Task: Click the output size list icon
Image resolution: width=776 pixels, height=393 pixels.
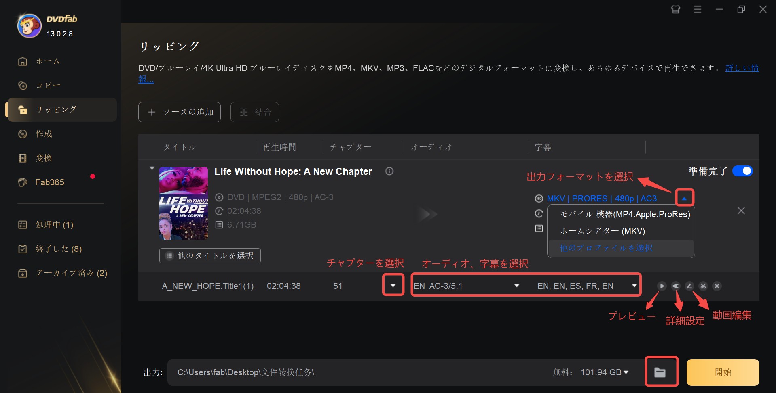Action: (x=539, y=228)
